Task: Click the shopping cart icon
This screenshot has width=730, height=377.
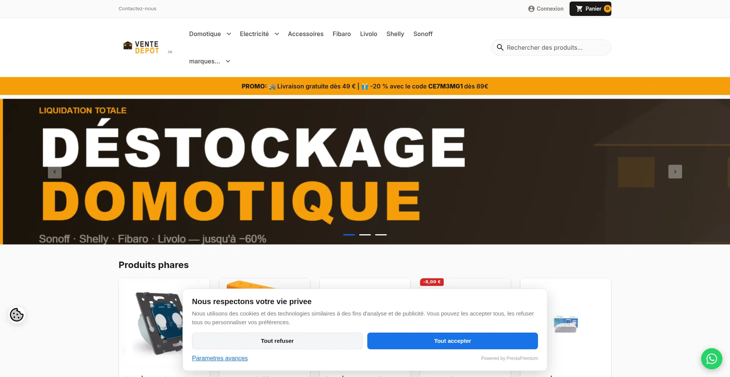Action: pos(579,9)
